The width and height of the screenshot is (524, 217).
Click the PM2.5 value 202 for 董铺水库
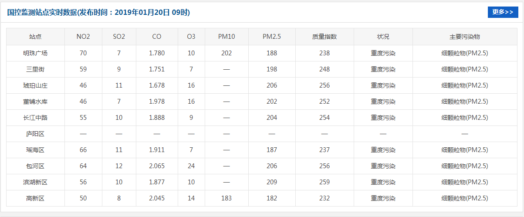272,102
